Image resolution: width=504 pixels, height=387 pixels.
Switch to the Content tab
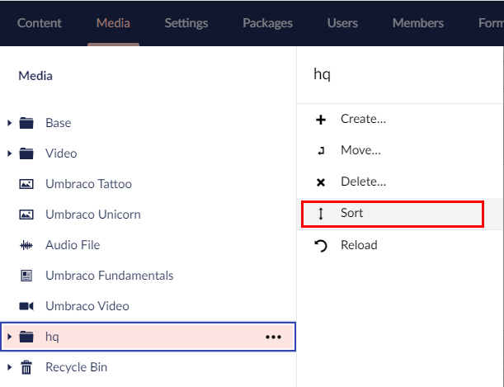(40, 23)
